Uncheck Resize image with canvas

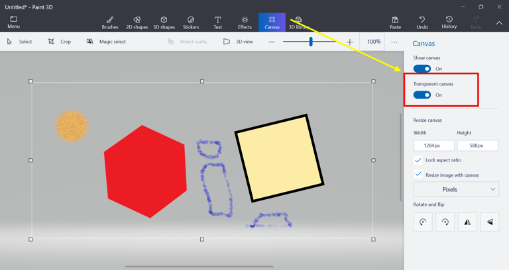tap(418, 175)
